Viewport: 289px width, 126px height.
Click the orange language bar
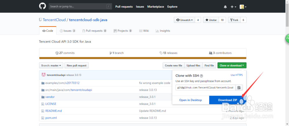[x=143, y=58]
